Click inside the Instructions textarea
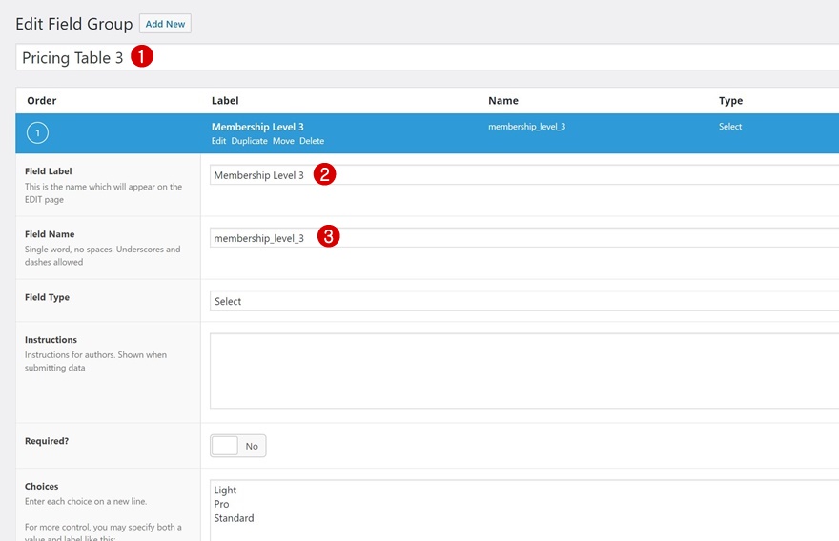 pos(522,371)
